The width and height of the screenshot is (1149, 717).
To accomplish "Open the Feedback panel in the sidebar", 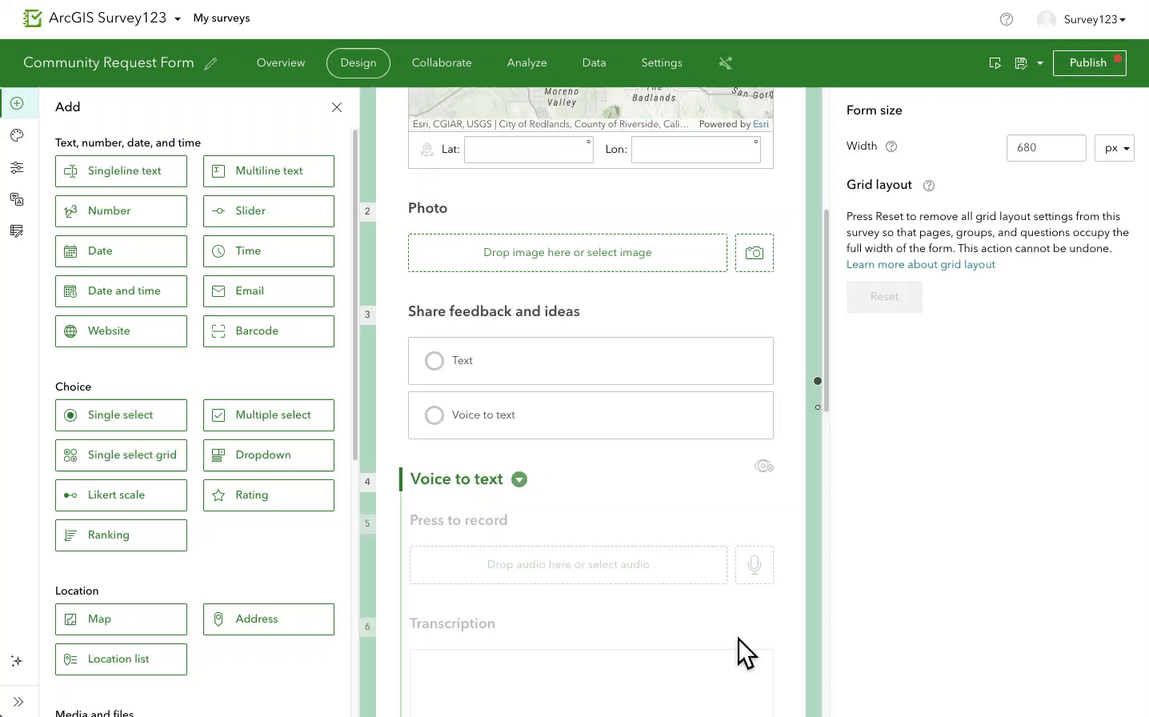I will click(17, 231).
